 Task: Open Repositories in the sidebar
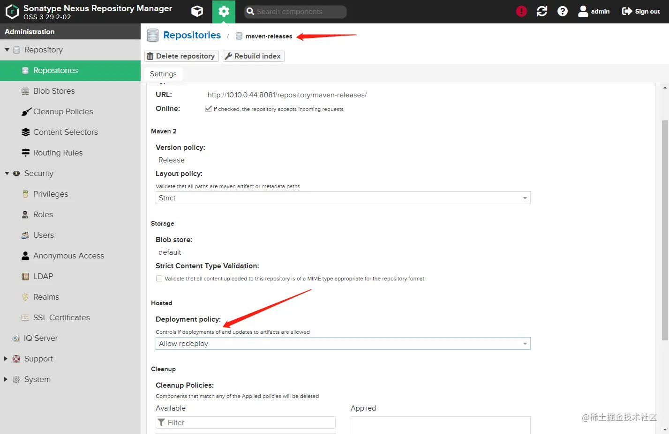pos(70,70)
